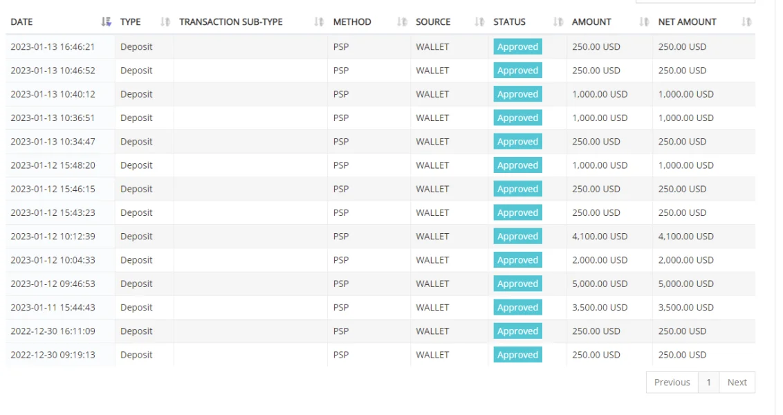Click the METHOD column sort icon
The image size is (783, 415).
402,22
